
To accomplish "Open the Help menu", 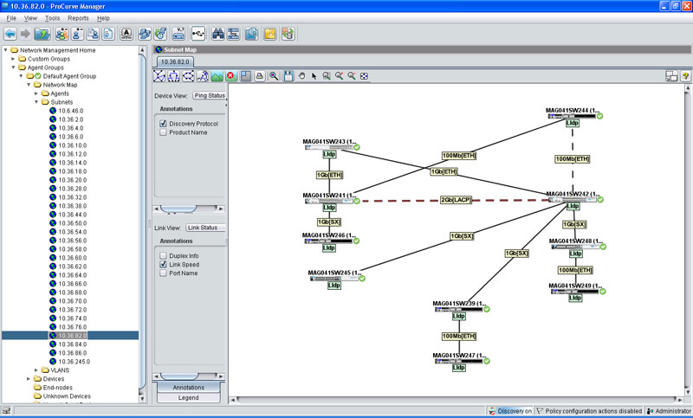I will click(x=103, y=18).
